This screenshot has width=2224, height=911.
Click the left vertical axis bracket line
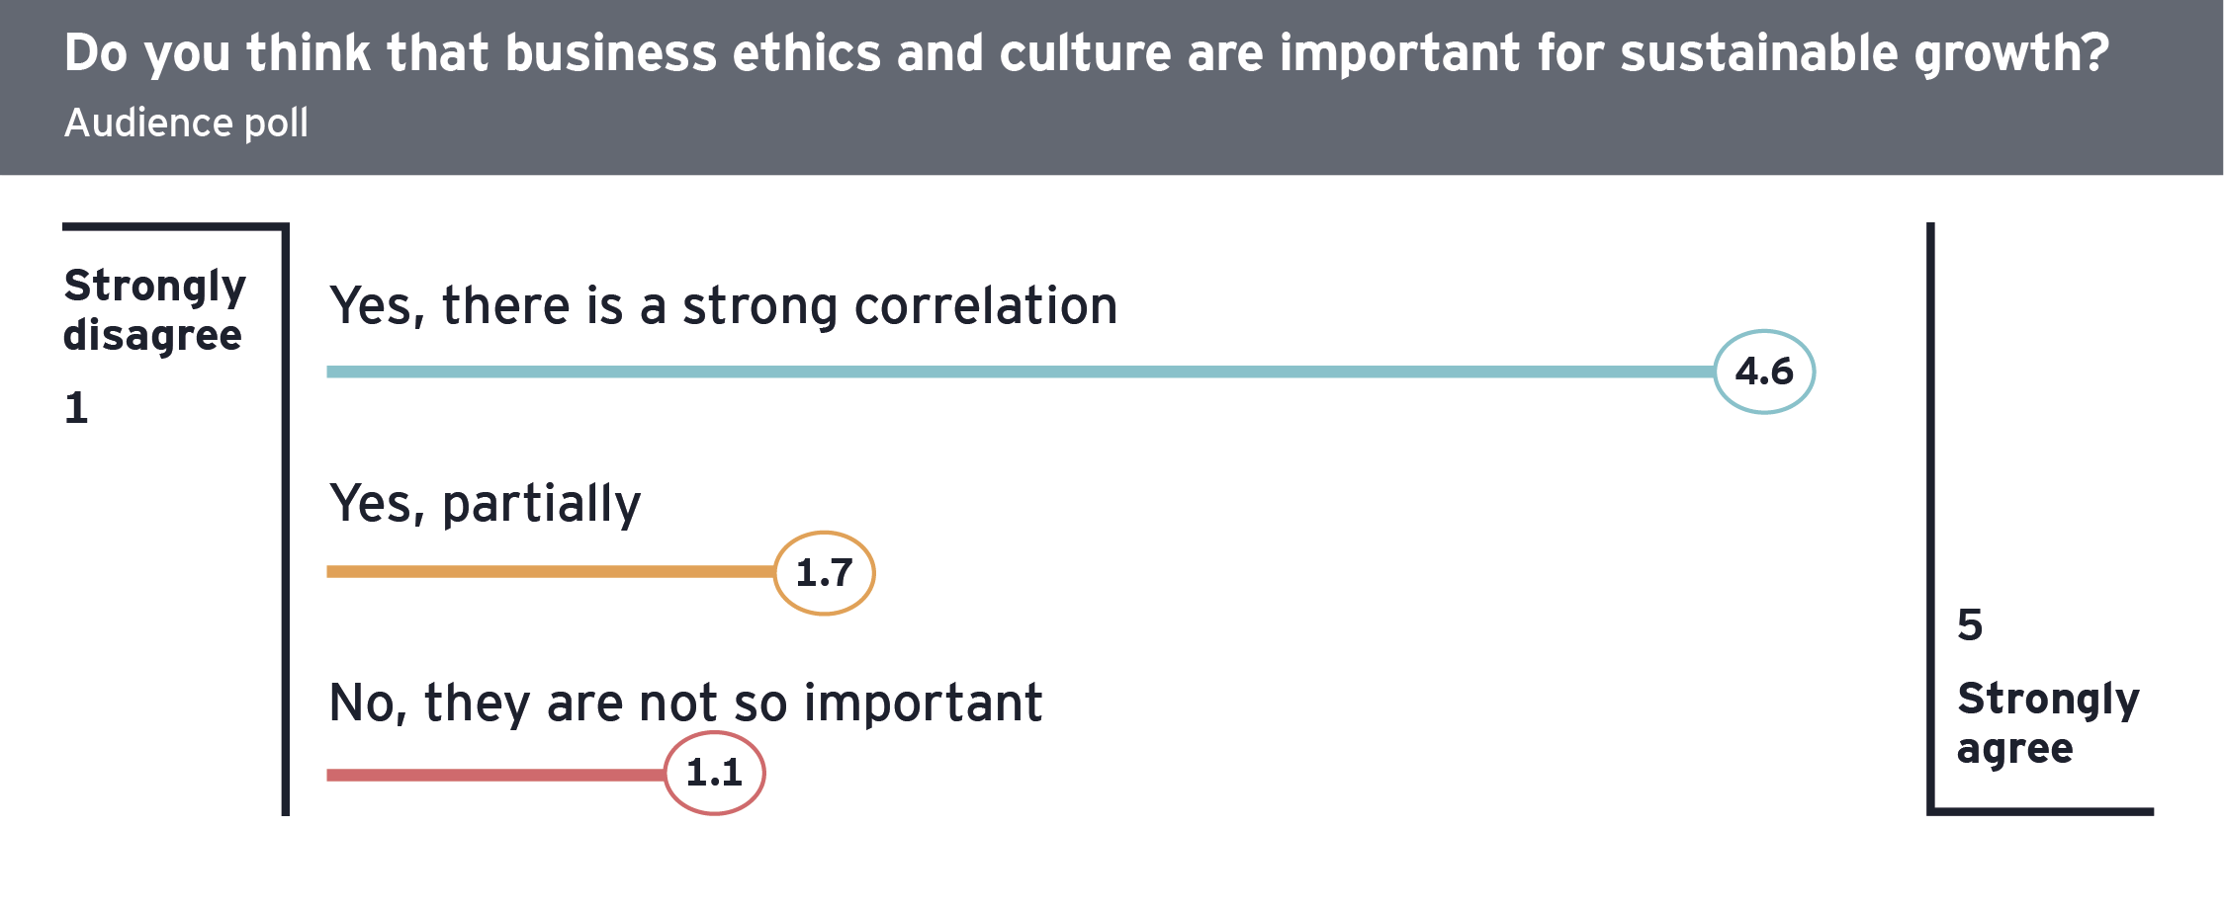285,520
